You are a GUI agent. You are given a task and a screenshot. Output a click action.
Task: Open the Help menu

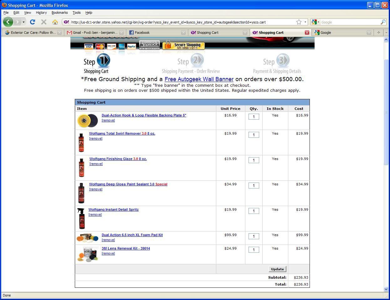coord(89,13)
